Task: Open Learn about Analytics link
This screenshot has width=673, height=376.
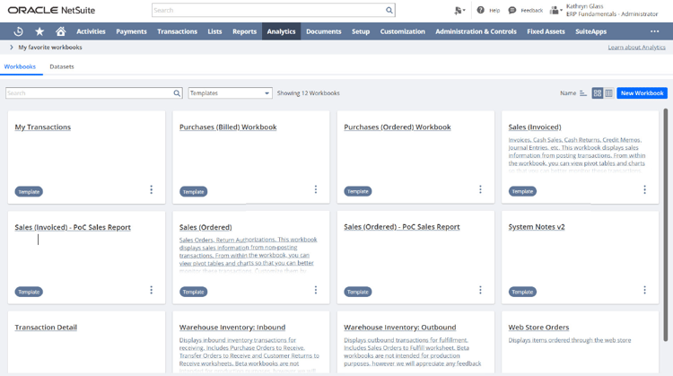Action: click(x=636, y=48)
